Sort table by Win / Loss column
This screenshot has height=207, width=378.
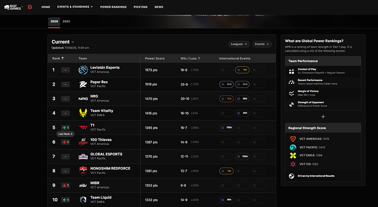pos(190,58)
